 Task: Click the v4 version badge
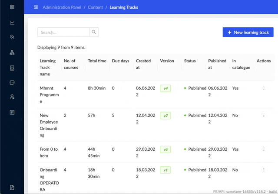tap(165, 88)
